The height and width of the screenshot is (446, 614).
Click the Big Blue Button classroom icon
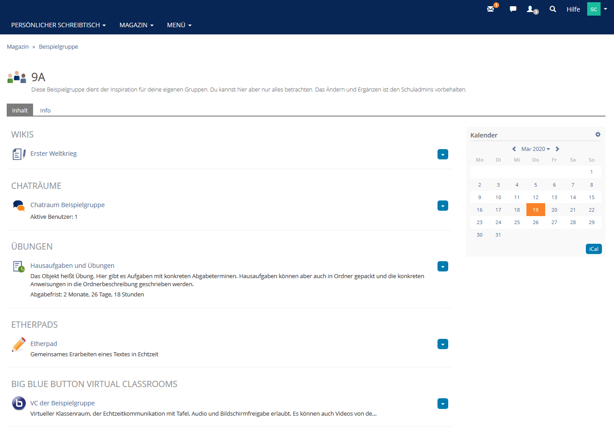coord(19,403)
